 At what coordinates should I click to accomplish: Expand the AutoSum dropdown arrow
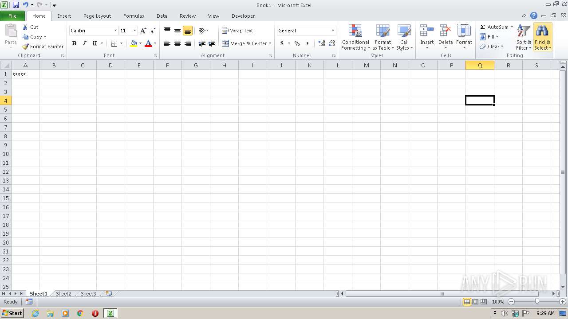512,27
